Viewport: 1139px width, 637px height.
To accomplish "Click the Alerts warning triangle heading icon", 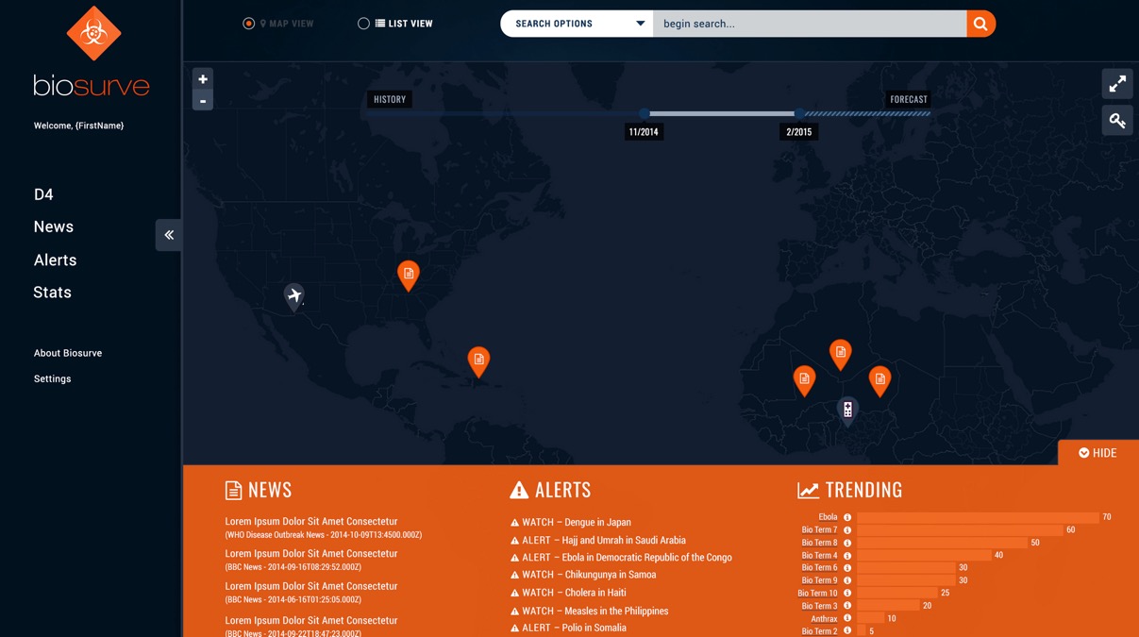I will click(x=519, y=490).
